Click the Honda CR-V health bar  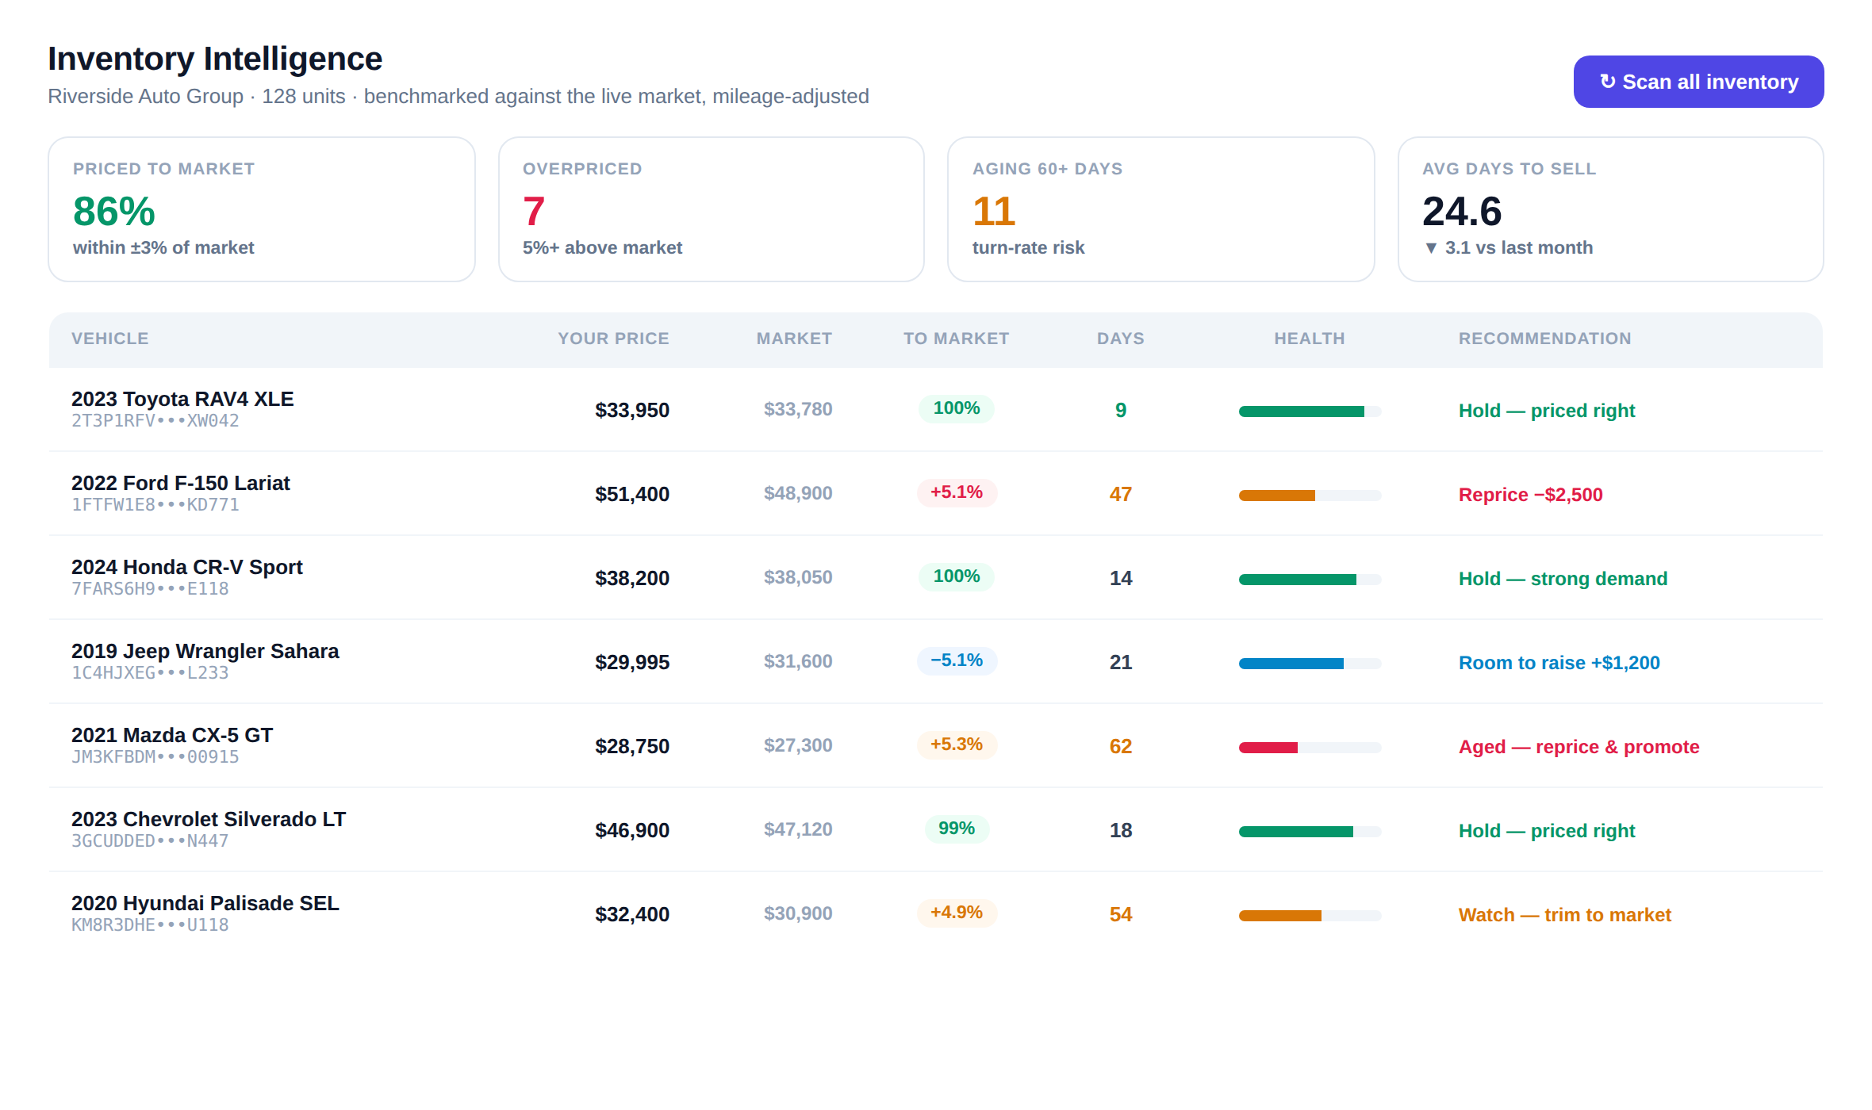coord(1310,580)
